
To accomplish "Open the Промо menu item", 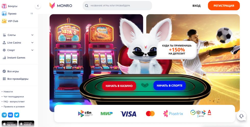I will (x=18, y=14).
